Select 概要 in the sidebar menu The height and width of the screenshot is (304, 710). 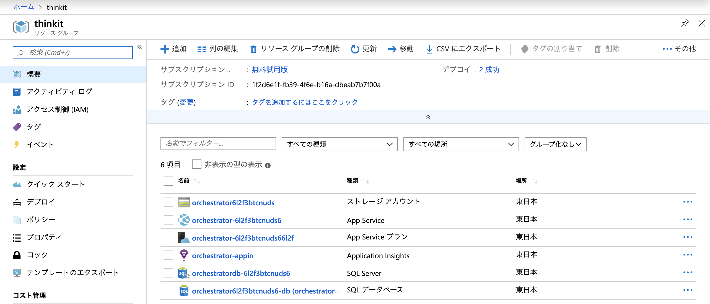pos(73,74)
